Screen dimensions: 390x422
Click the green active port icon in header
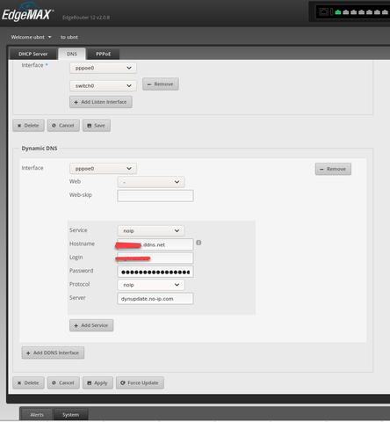(338, 12)
